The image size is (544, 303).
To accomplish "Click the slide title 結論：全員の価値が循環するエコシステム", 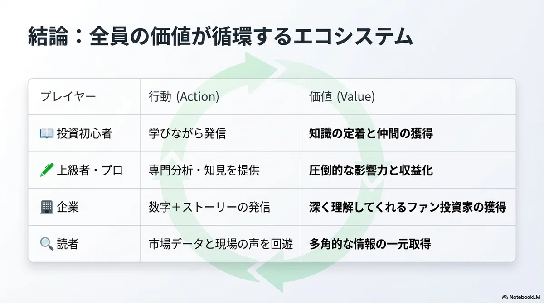I will 220,37.
